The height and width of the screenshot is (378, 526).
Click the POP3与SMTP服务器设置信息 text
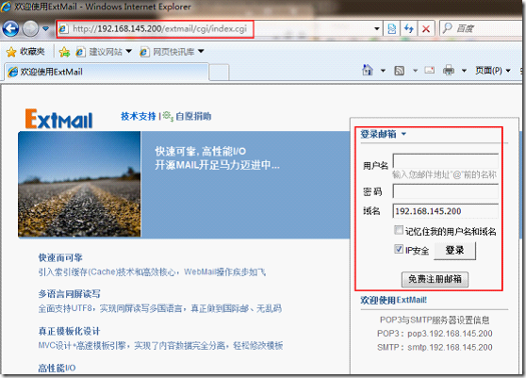point(435,320)
